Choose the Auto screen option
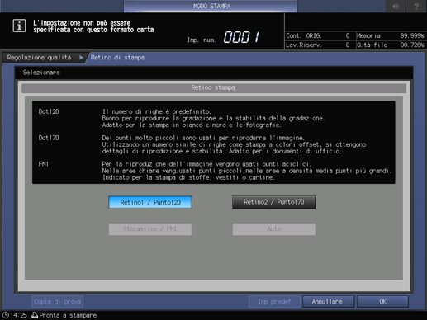 coord(274,229)
